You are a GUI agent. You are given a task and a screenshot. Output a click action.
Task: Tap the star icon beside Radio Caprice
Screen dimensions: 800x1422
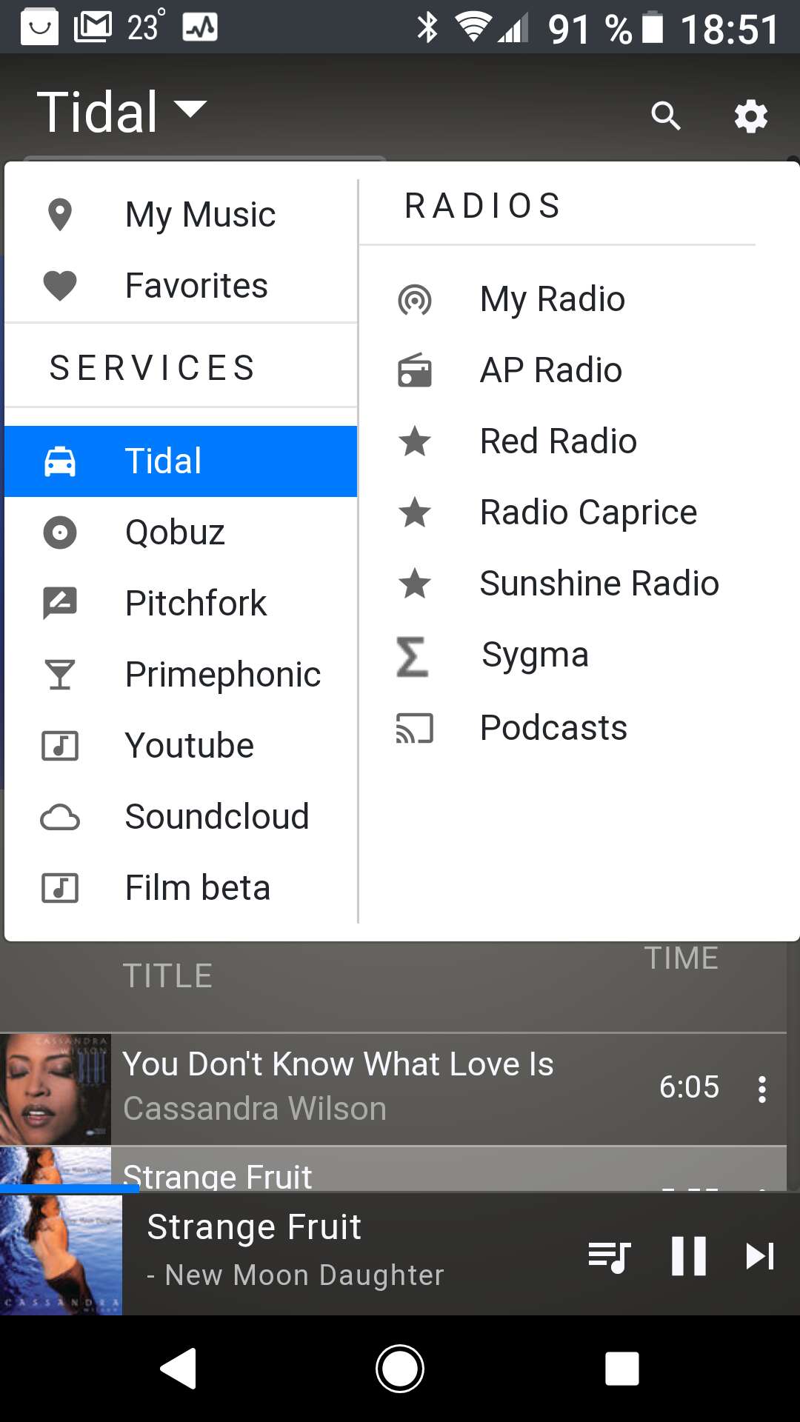pyautogui.click(x=415, y=513)
